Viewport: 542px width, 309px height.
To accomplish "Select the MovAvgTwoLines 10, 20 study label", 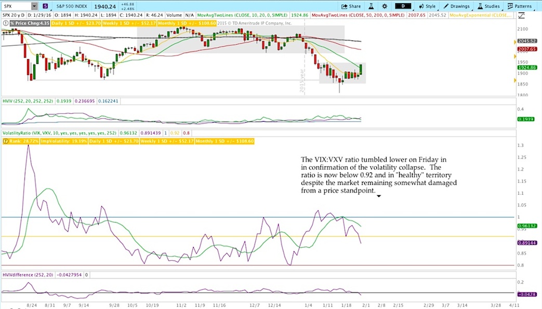I will 242,15.
